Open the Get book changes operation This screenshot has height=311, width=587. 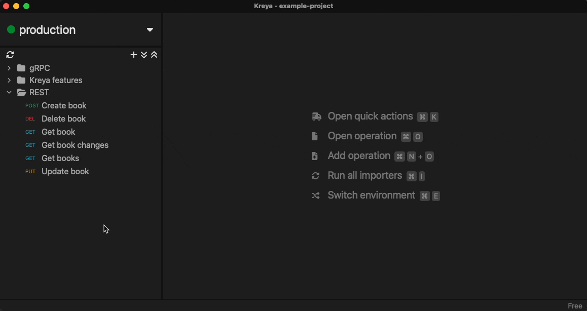75,145
